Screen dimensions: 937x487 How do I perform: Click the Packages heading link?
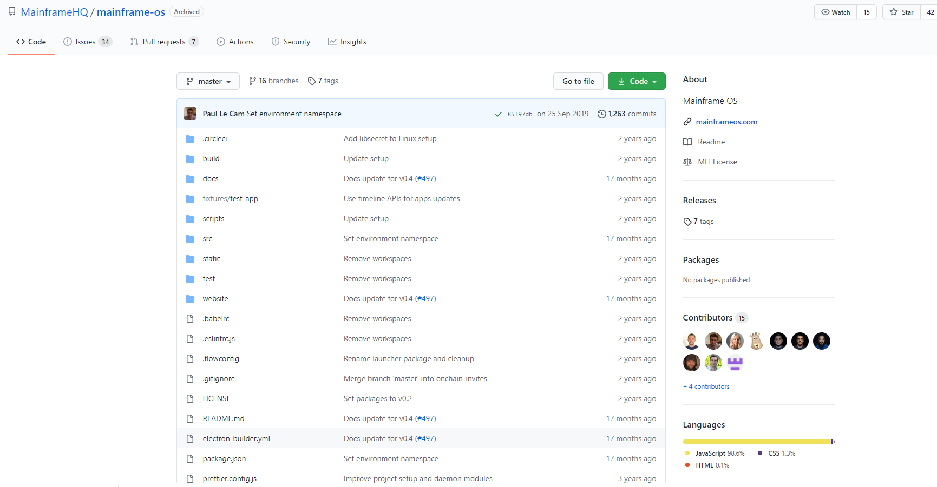click(701, 260)
